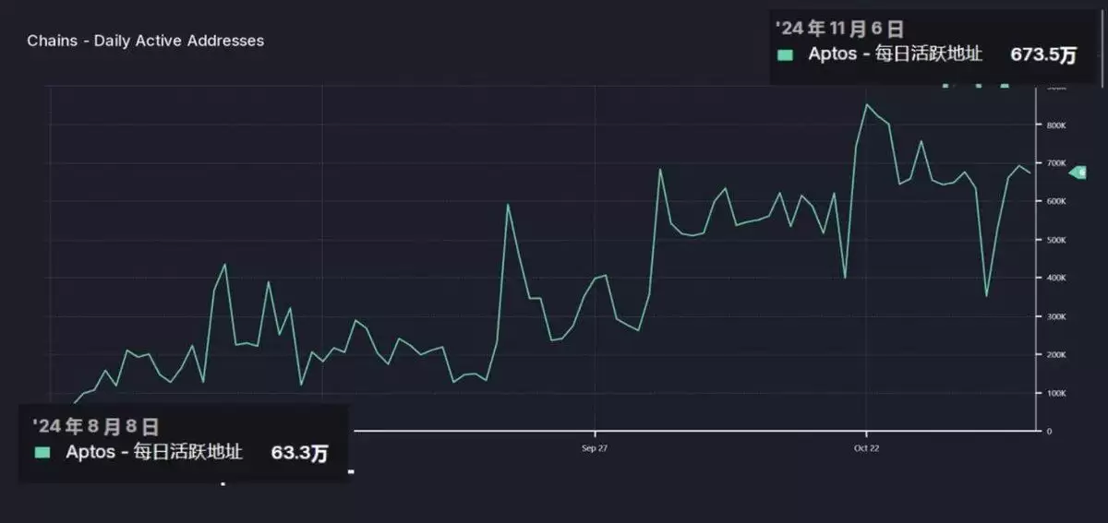Click 'Aptos - 每日活跃地址' label in top tooltip
The height and width of the screenshot is (523, 1108).
click(x=895, y=54)
